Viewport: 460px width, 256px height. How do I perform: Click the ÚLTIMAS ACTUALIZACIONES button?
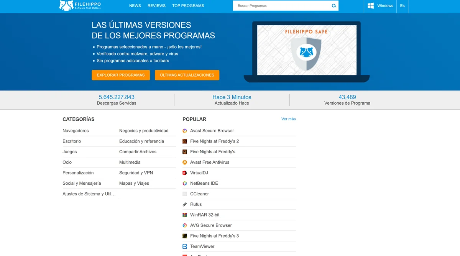click(187, 75)
